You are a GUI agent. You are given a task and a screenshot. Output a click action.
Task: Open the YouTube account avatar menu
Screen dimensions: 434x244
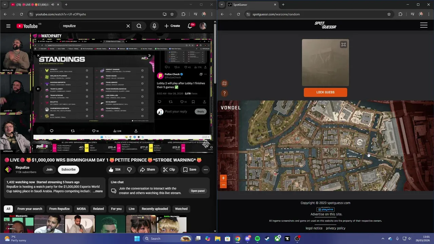203,26
